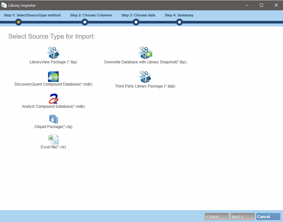Jump to Step 2: Choose Columns
Image resolution: width=283 pixels, height=222 pixels.
point(91,15)
